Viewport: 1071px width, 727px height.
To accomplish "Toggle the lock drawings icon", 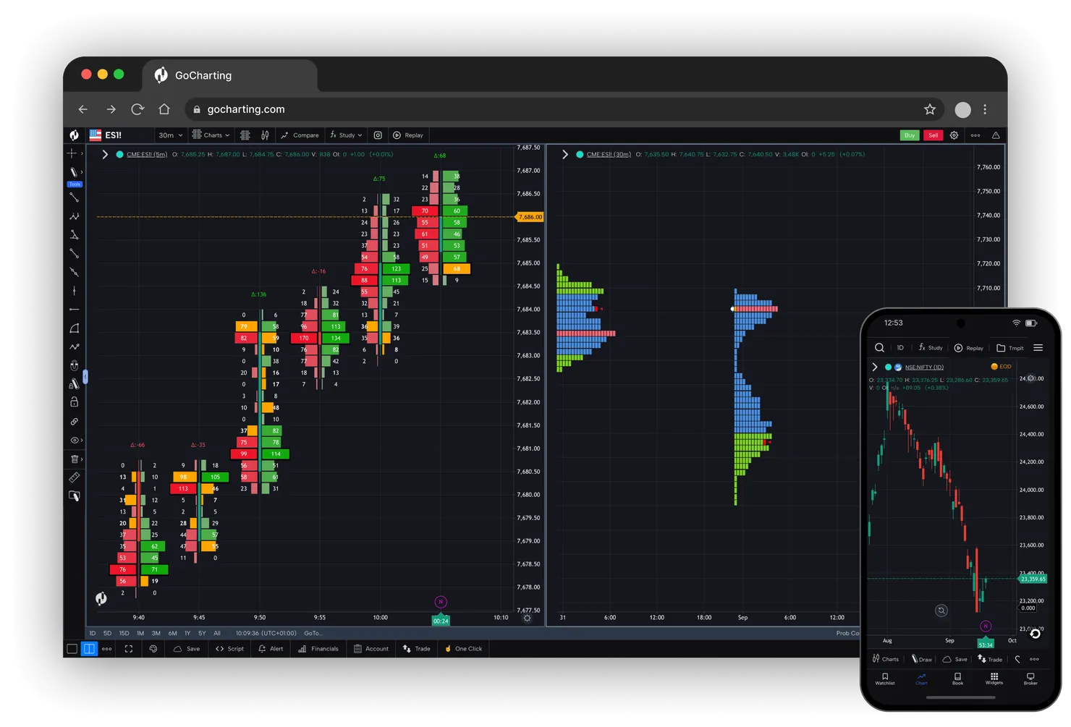I will (74, 402).
